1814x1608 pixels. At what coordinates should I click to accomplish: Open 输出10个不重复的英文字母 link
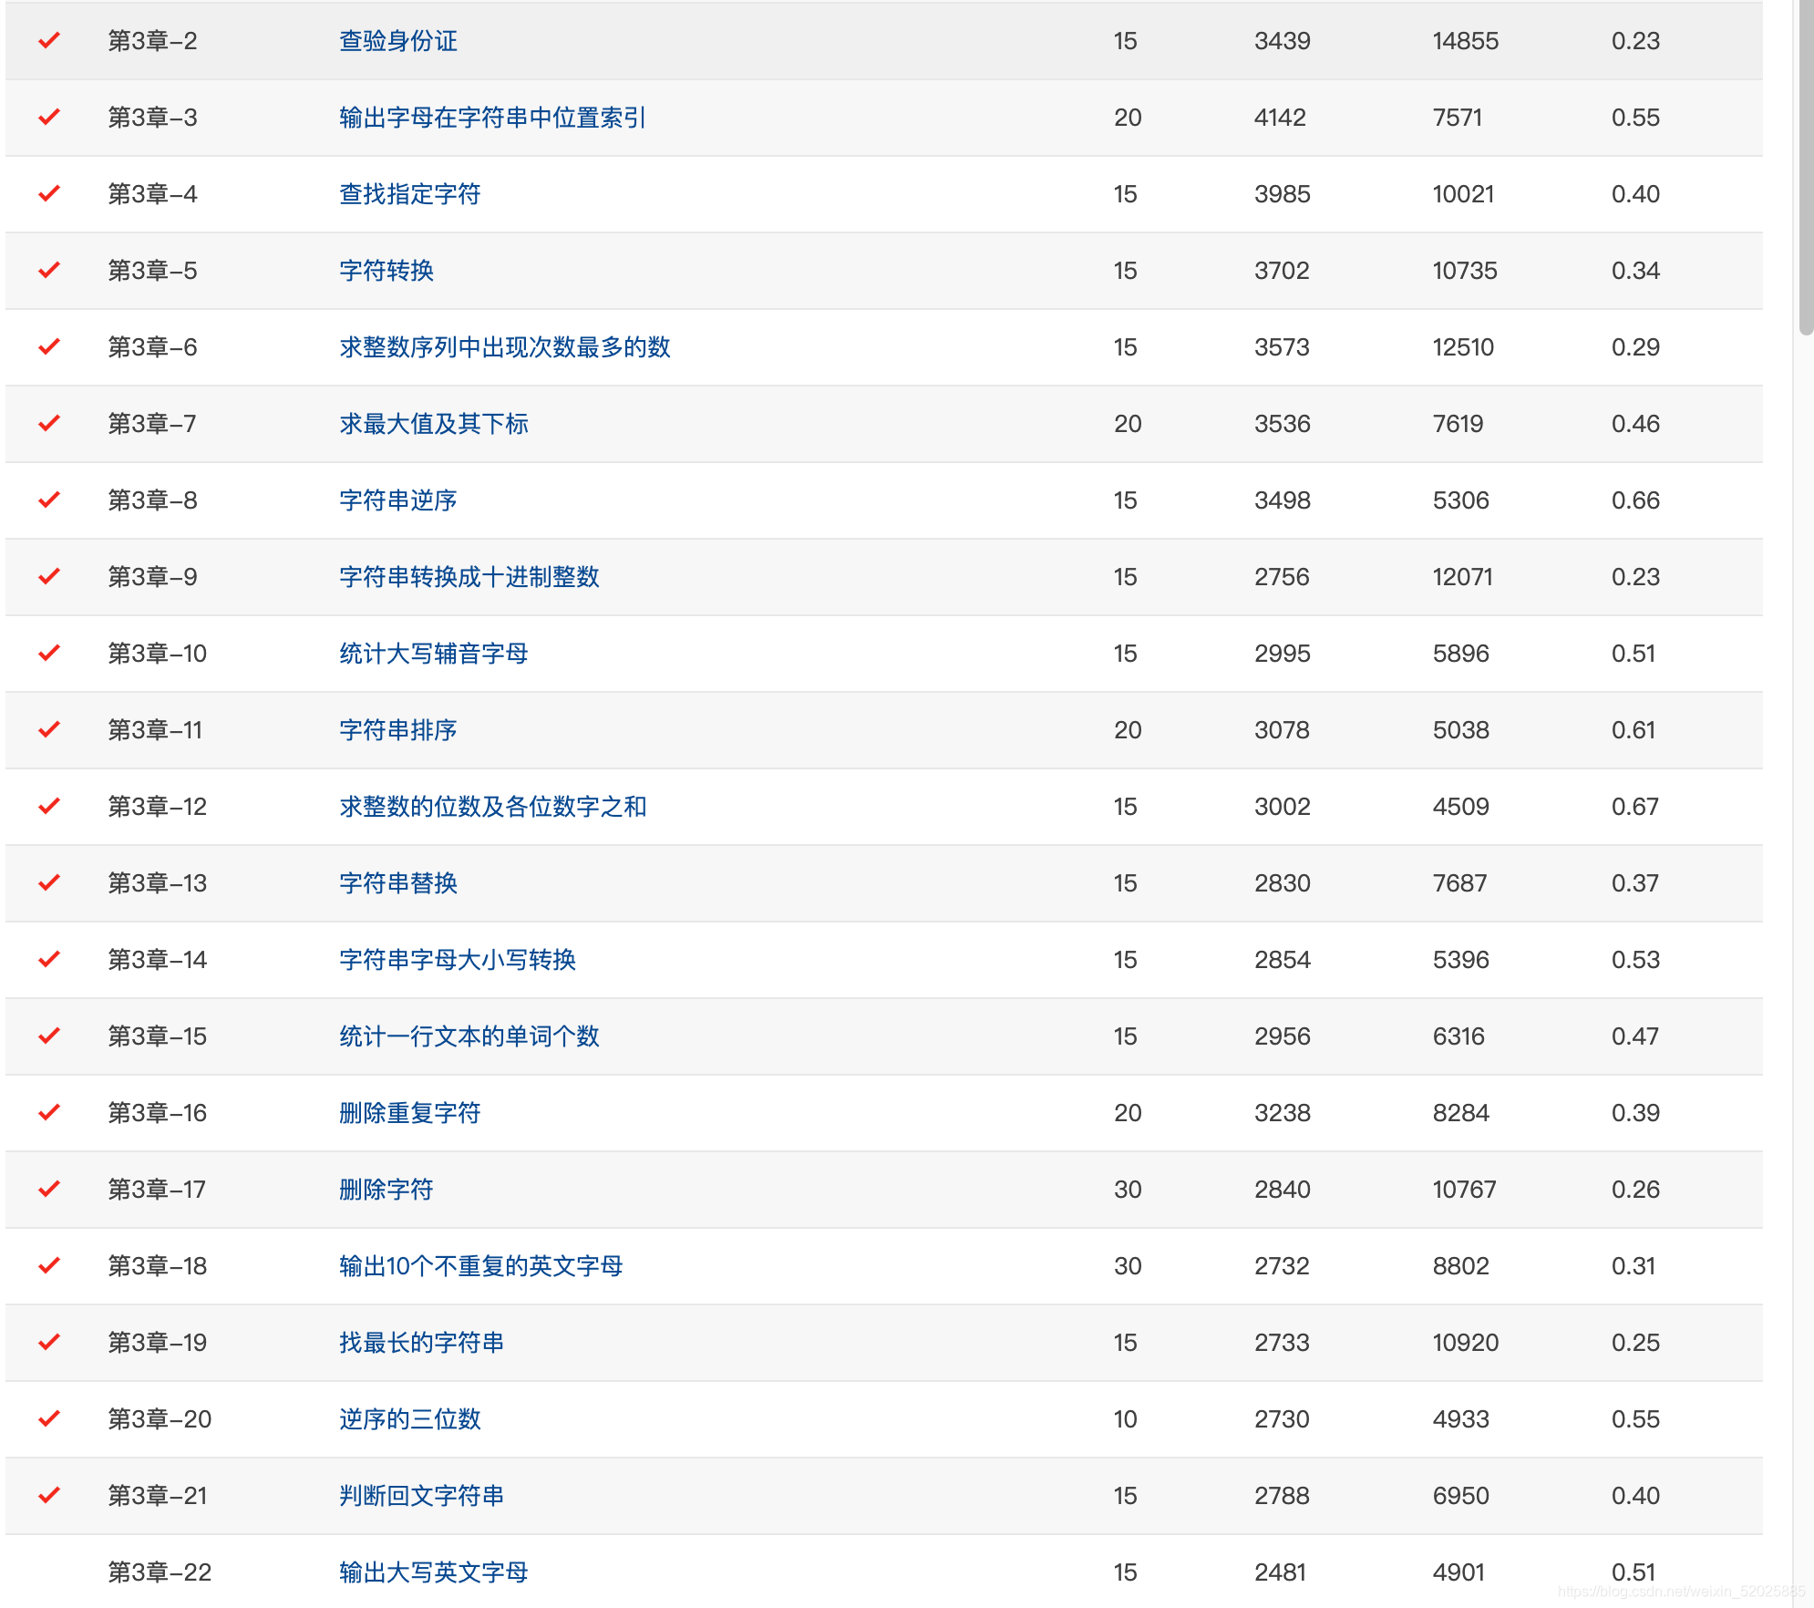coord(480,1266)
